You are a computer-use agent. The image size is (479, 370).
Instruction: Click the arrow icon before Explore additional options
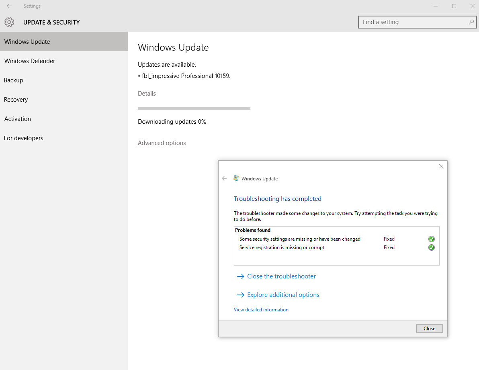pyautogui.click(x=240, y=295)
